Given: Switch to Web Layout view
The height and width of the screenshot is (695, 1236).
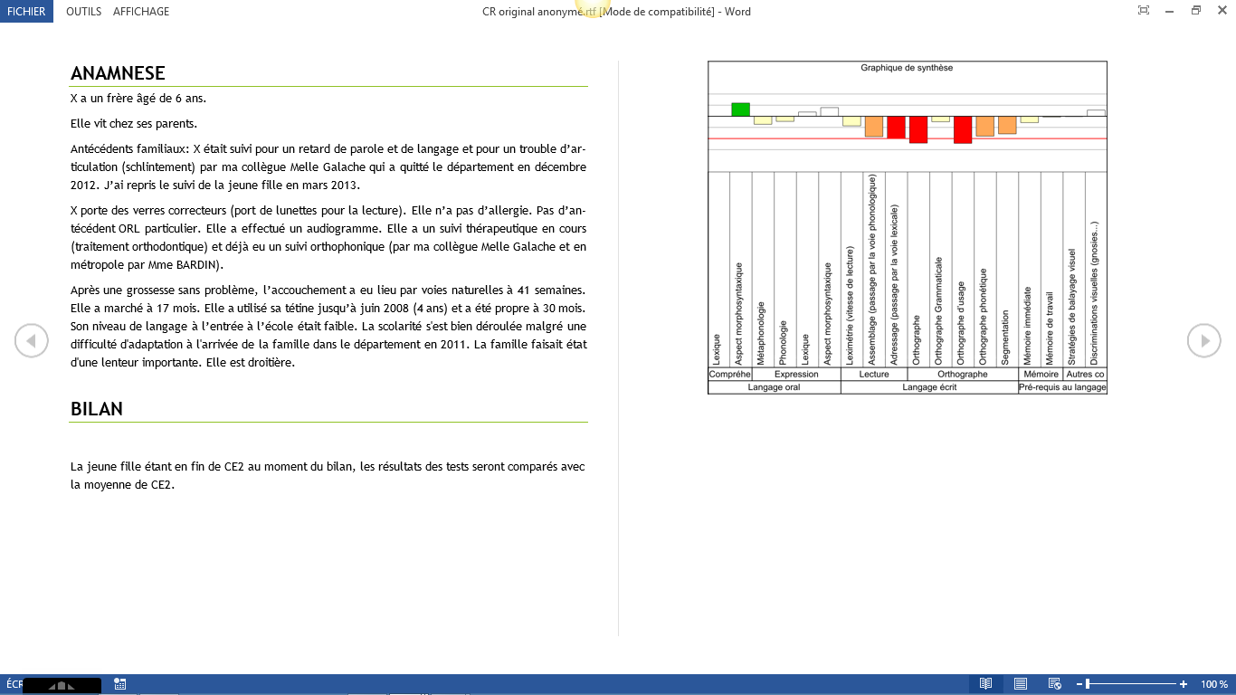Looking at the screenshot, I should tap(1054, 684).
